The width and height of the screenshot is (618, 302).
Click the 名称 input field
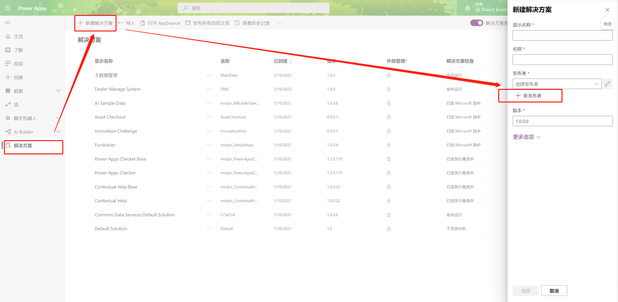pos(562,60)
